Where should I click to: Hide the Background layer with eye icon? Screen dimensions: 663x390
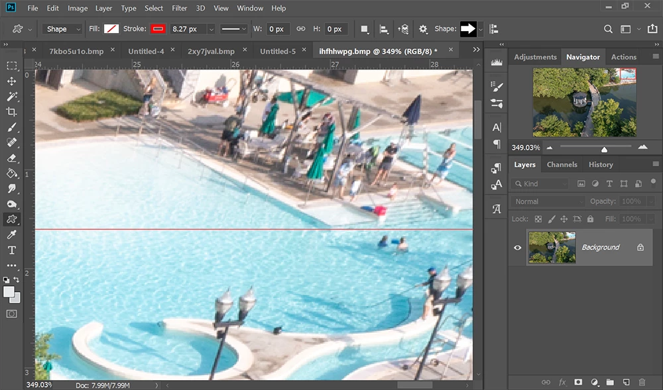[x=518, y=248]
